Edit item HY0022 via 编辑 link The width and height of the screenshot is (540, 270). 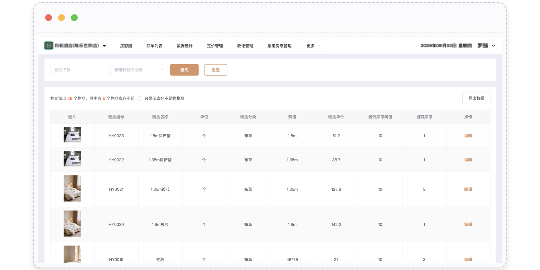(x=468, y=160)
